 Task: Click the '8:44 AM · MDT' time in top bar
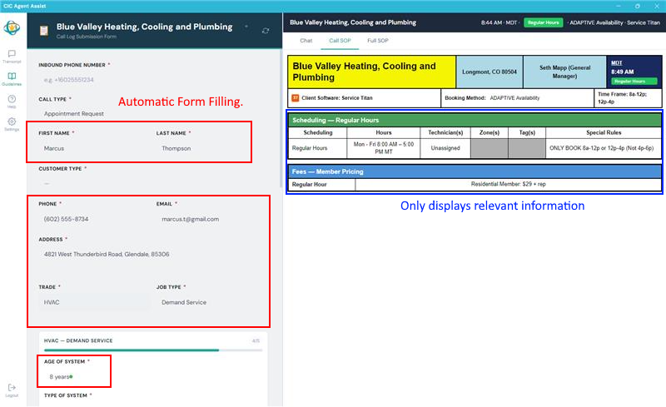pyautogui.click(x=499, y=22)
